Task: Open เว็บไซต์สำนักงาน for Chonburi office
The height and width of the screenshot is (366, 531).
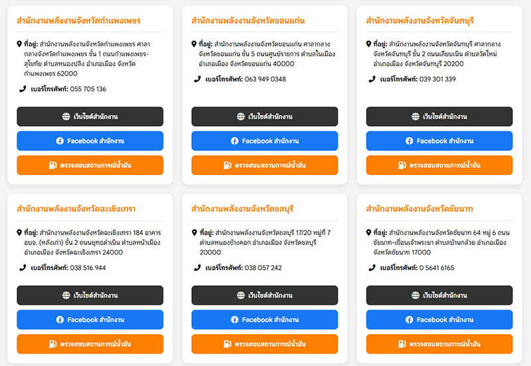Action: point(264,296)
